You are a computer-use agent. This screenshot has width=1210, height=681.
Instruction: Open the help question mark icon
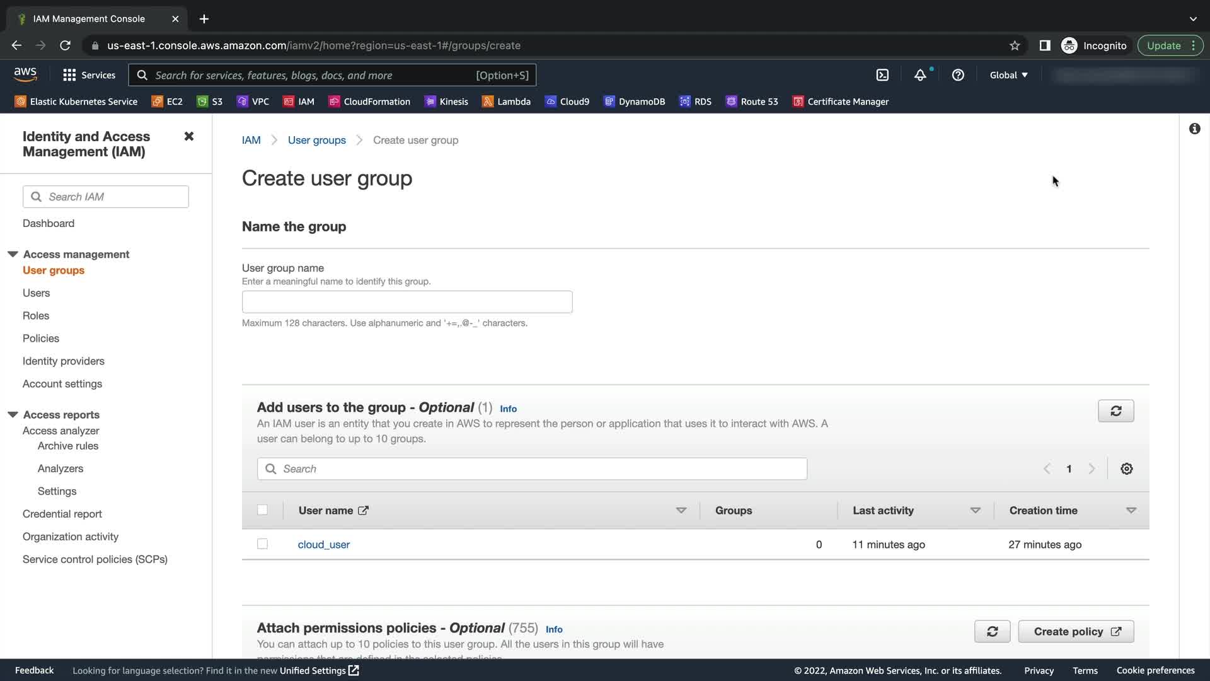click(x=958, y=75)
